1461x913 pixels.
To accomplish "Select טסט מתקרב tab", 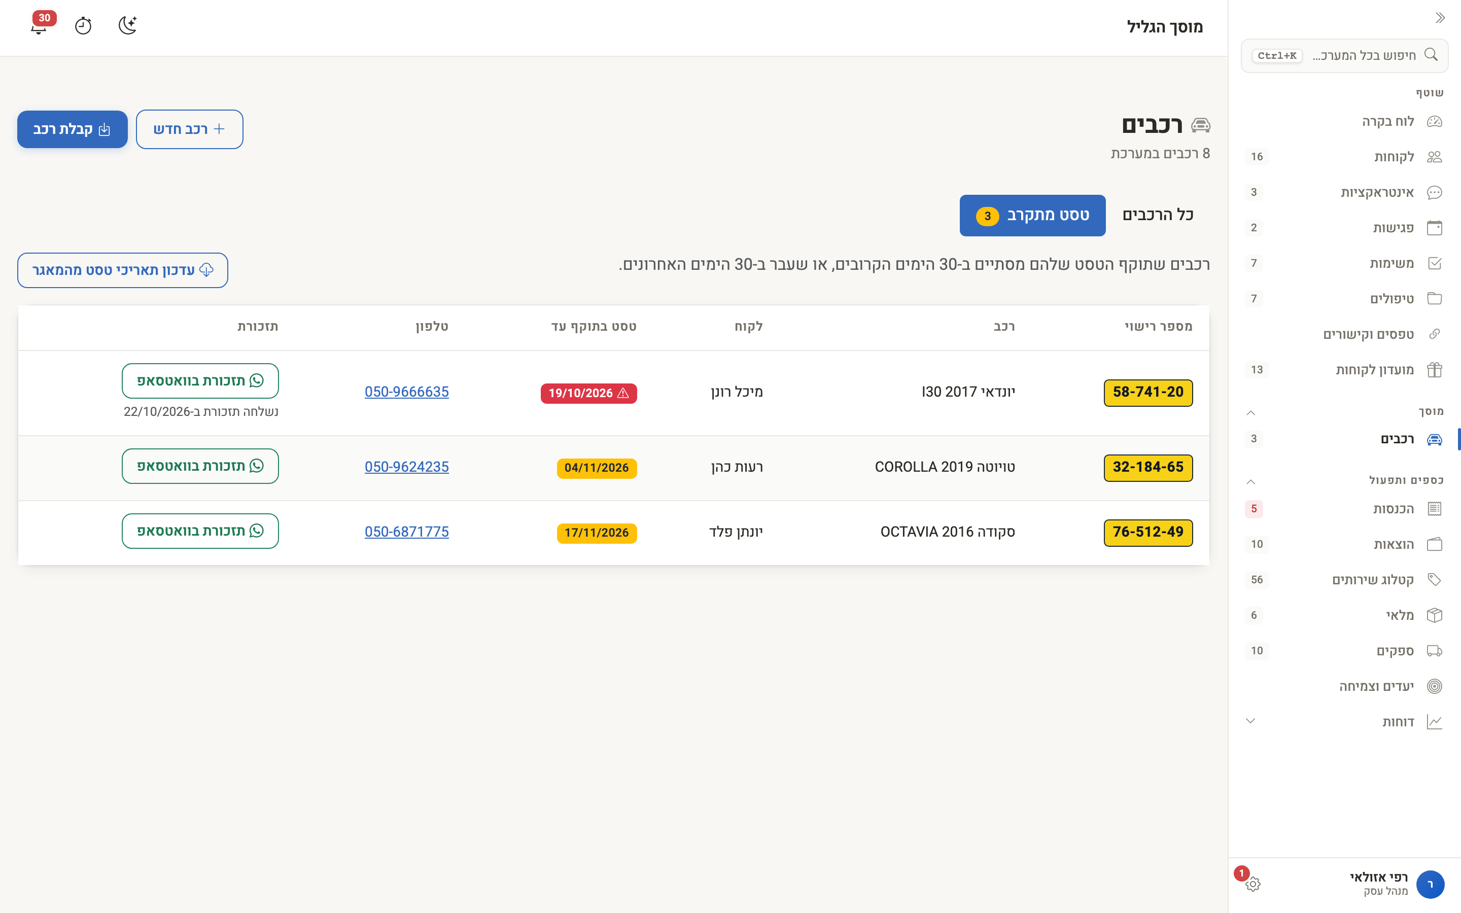I will (1032, 216).
